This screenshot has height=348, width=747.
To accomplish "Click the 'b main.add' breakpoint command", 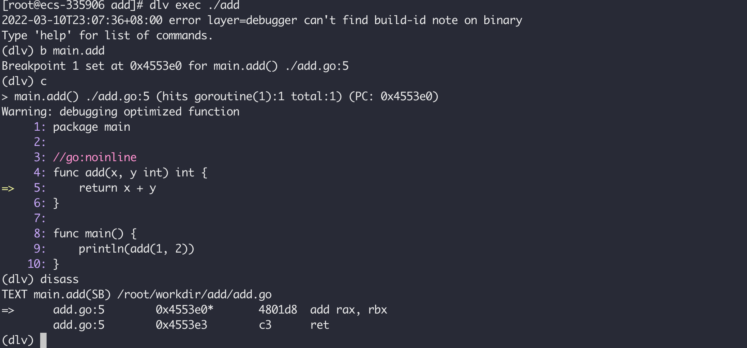I will click(72, 51).
